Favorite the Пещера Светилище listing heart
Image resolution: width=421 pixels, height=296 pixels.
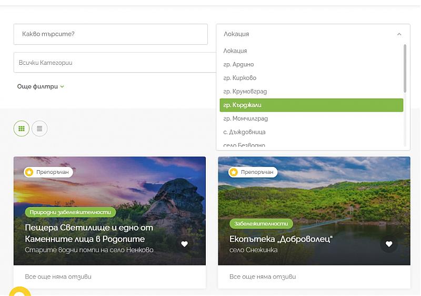[x=184, y=244]
